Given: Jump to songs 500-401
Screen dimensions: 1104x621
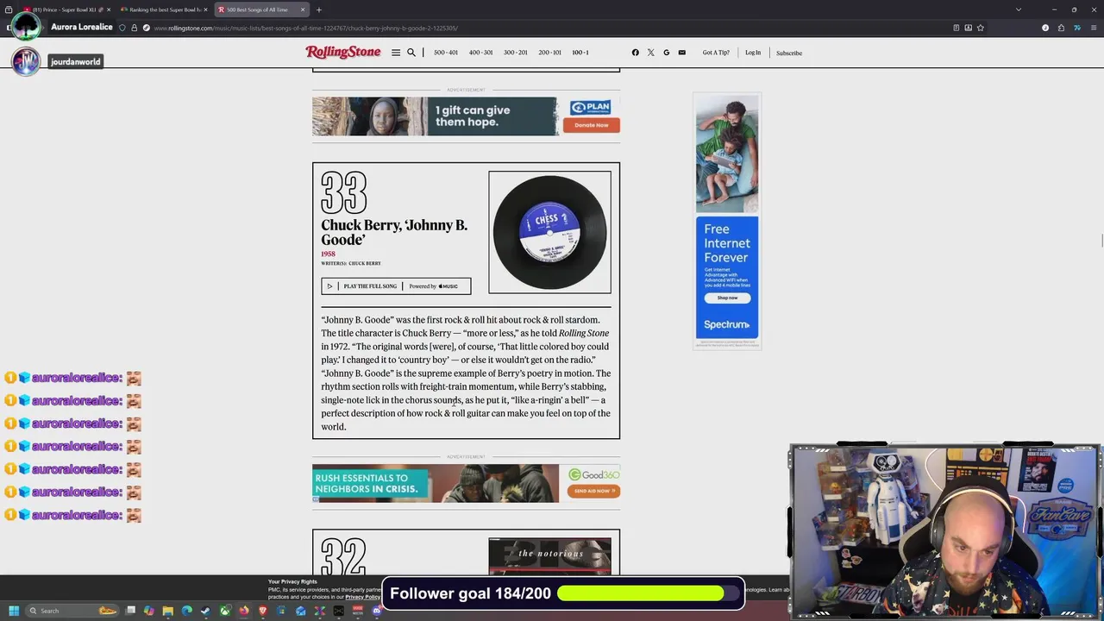Looking at the screenshot, I should [446, 53].
